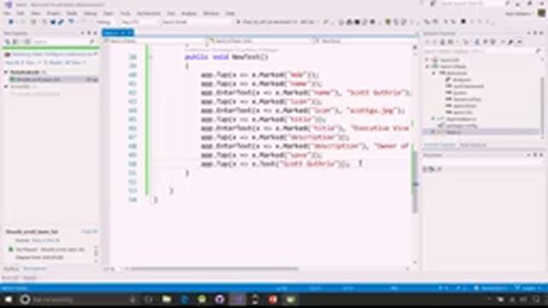Image resolution: width=548 pixels, height=308 pixels.
Task: Open the Project menu
Action: 53,14
